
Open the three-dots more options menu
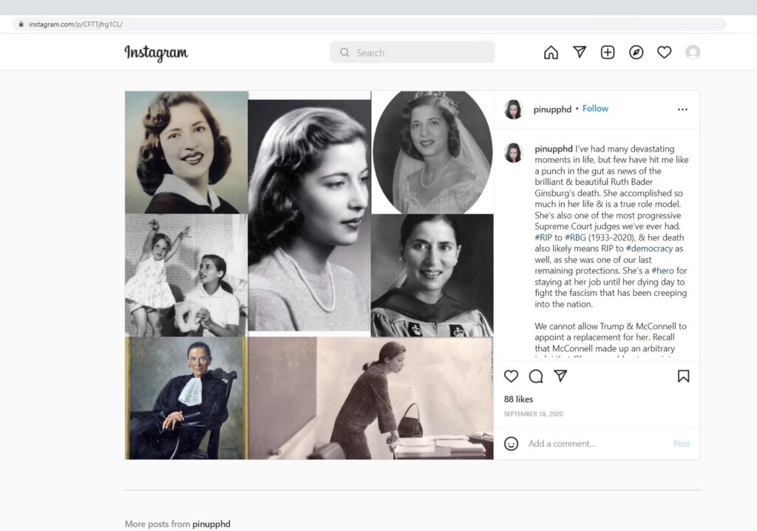tap(682, 109)
